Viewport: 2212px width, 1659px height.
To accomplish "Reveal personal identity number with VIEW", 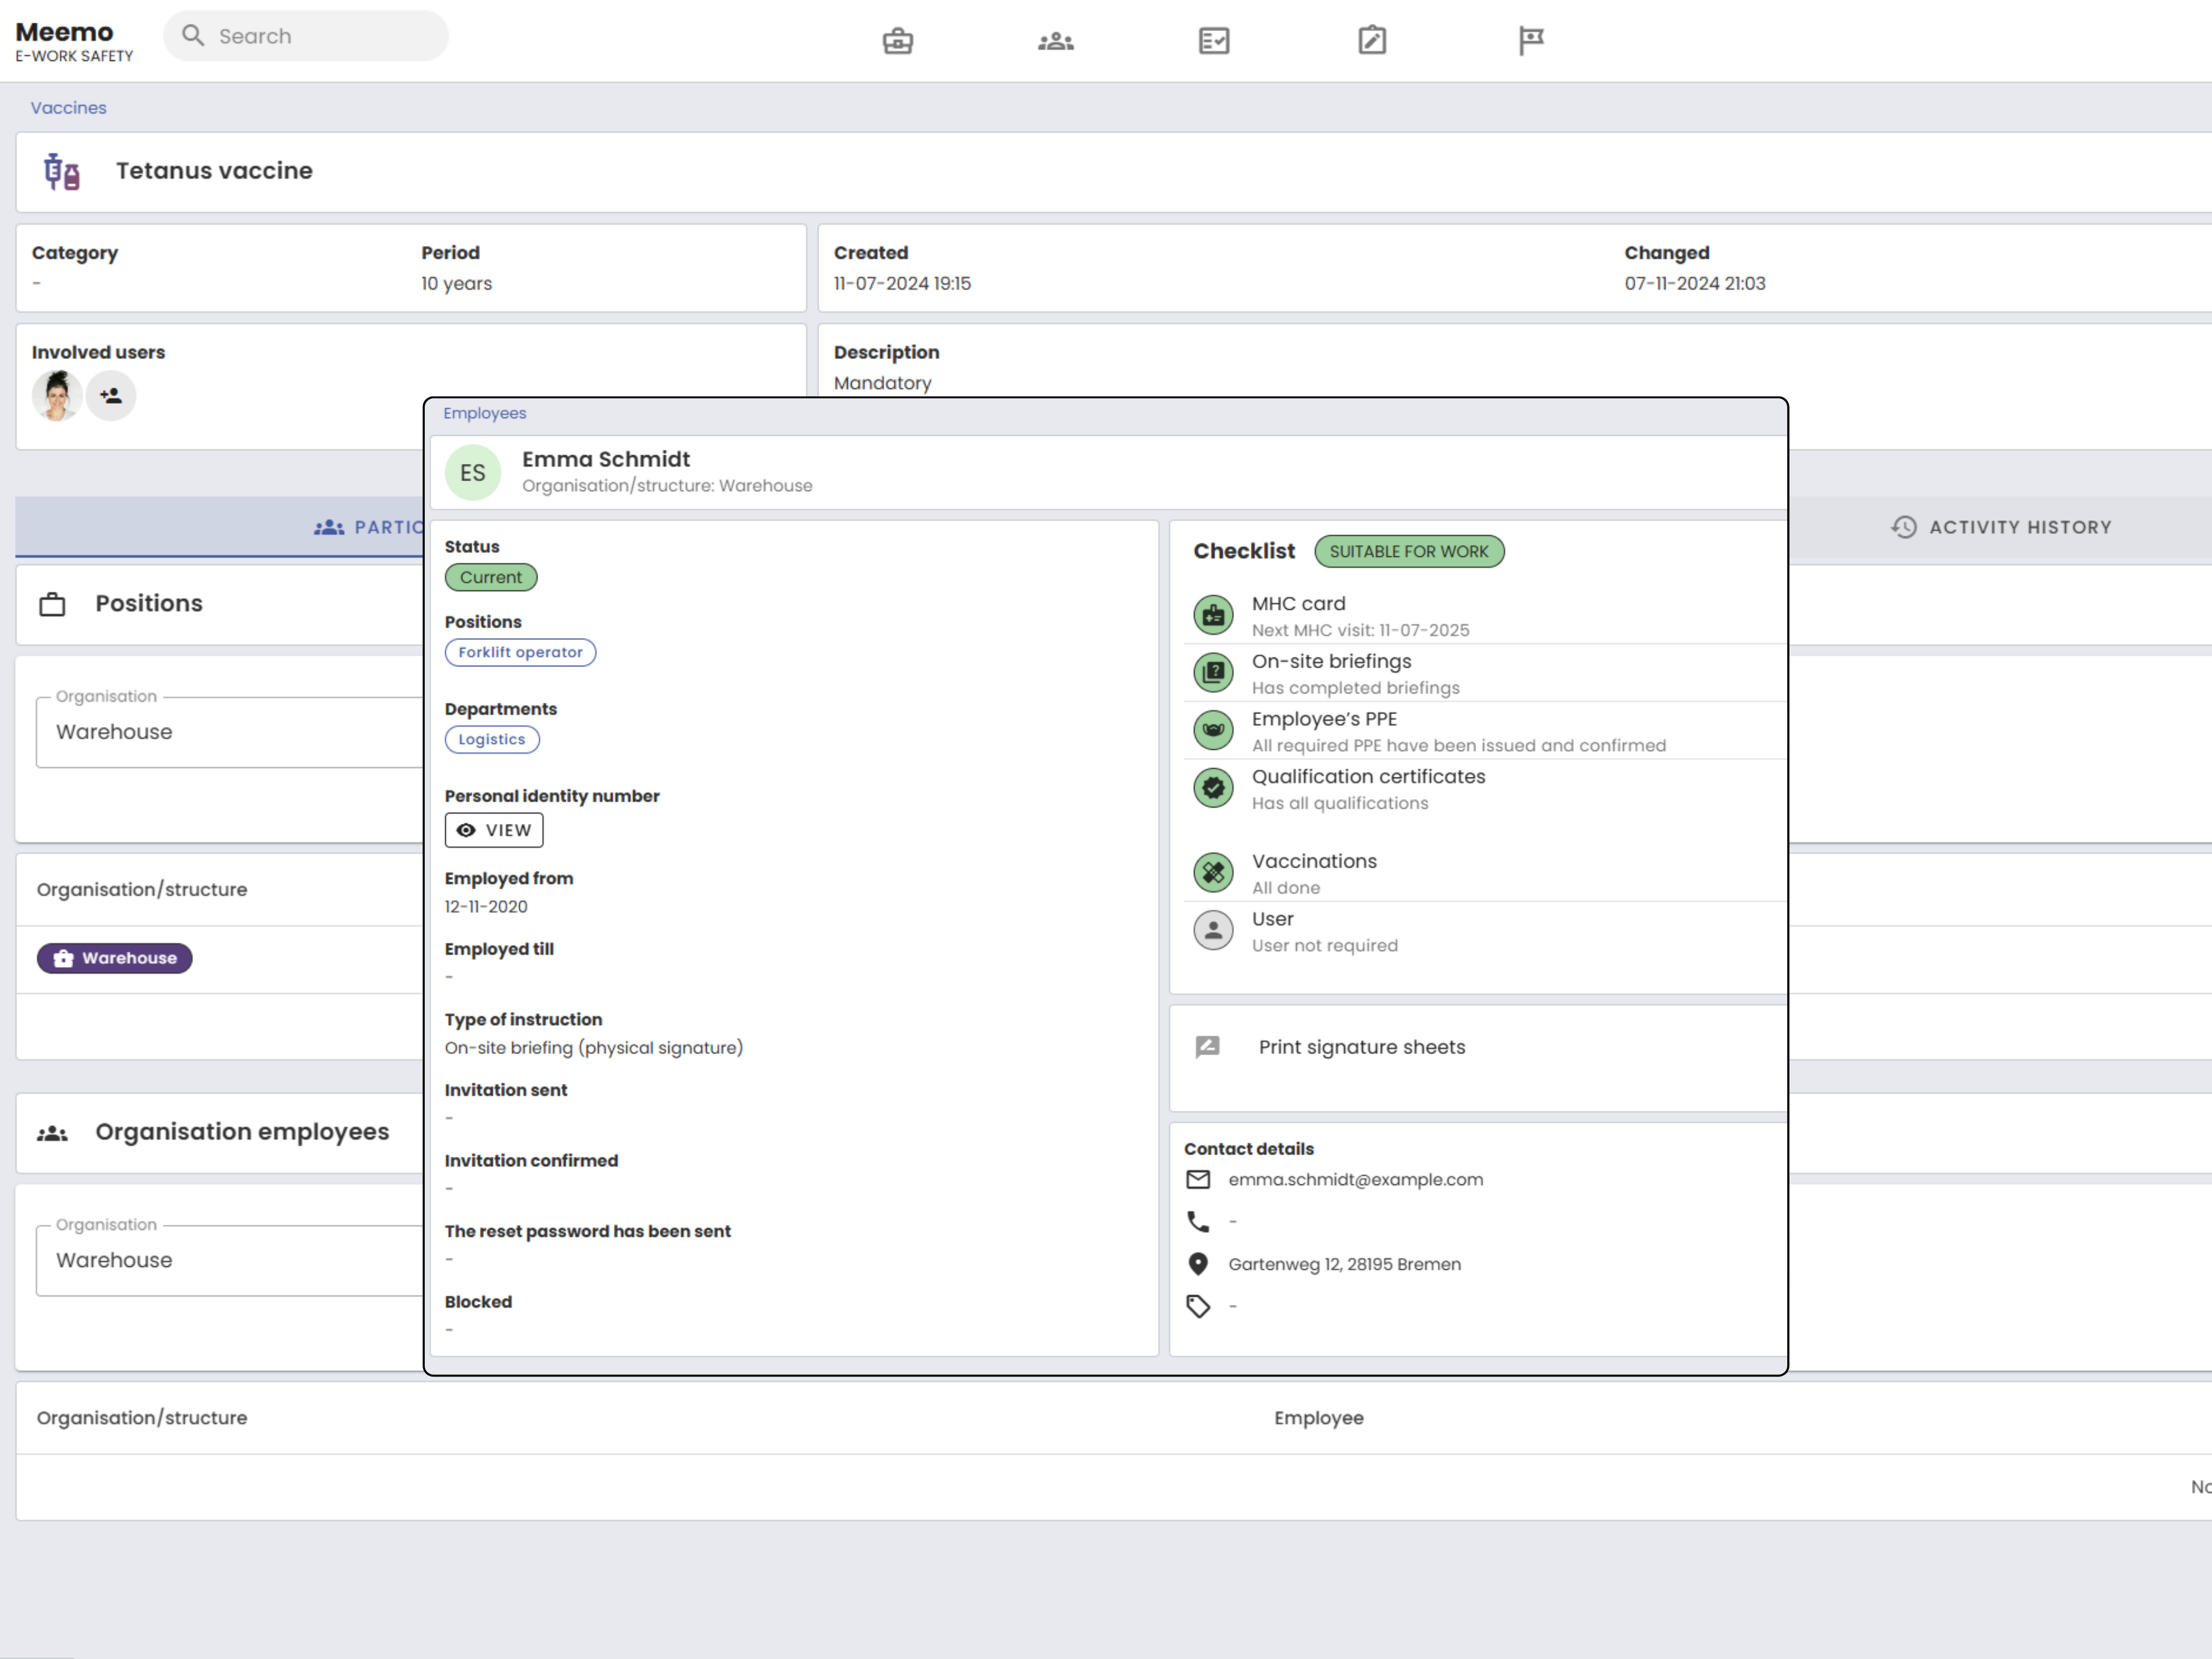I will point(494,830).
